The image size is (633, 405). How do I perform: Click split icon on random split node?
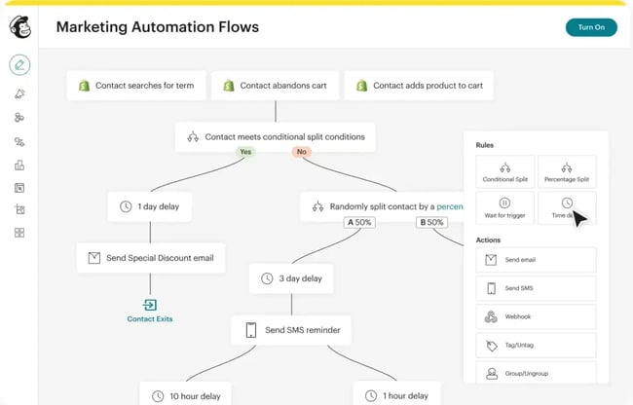click(317, 206)
